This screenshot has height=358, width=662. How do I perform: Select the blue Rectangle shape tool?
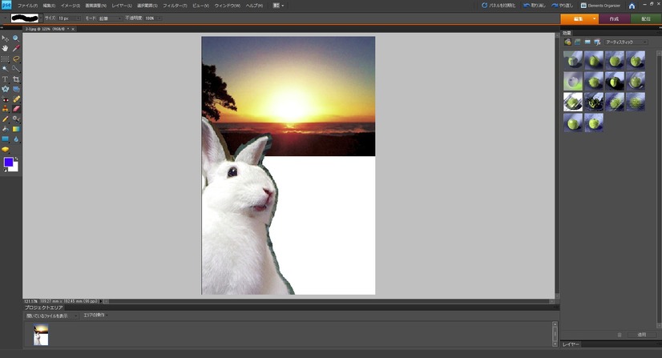(5, 139)
